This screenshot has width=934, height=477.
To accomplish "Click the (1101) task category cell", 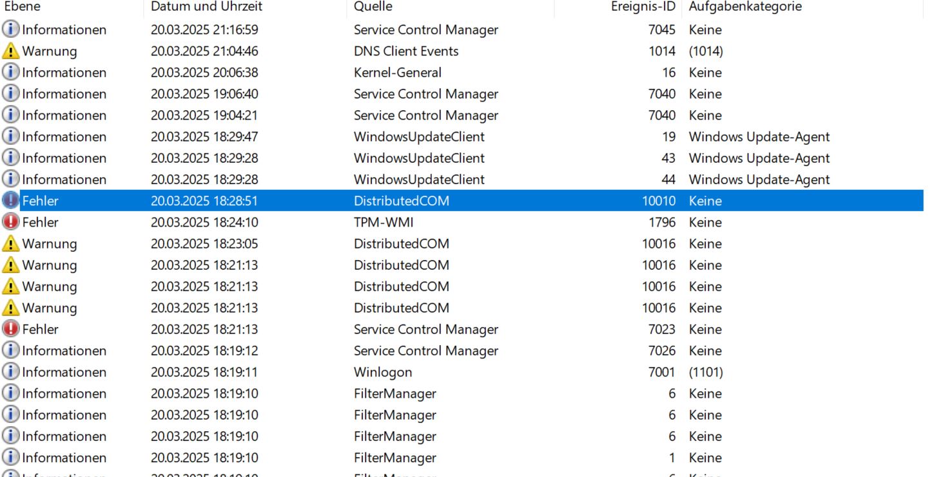I will click(x=706, y=372).
